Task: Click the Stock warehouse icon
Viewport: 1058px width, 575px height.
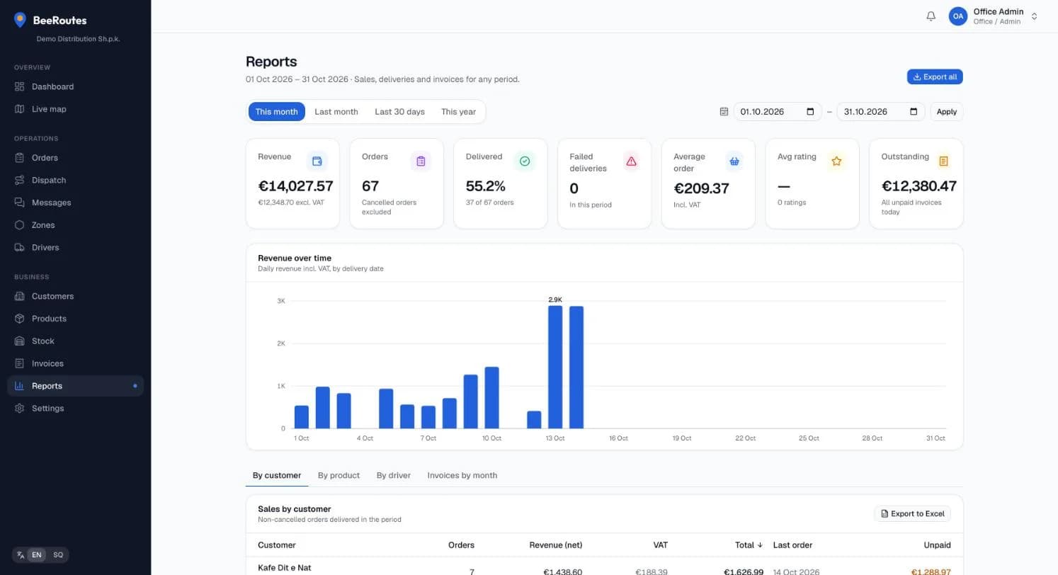Action: pos(20,341)
